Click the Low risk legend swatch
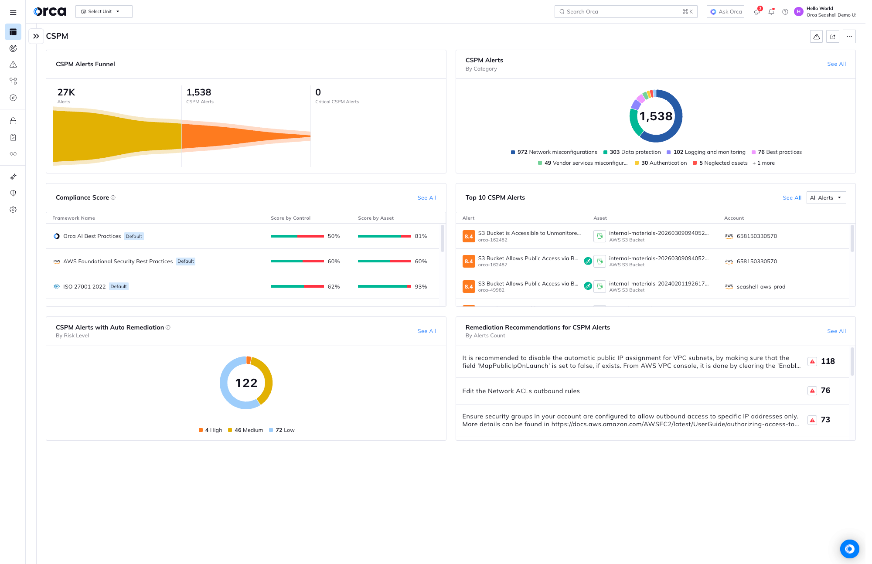 click(271, 430)
